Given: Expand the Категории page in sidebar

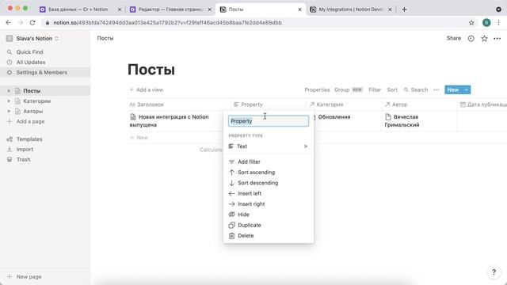Looking at the screenshot, I should [x=9, y=101].
